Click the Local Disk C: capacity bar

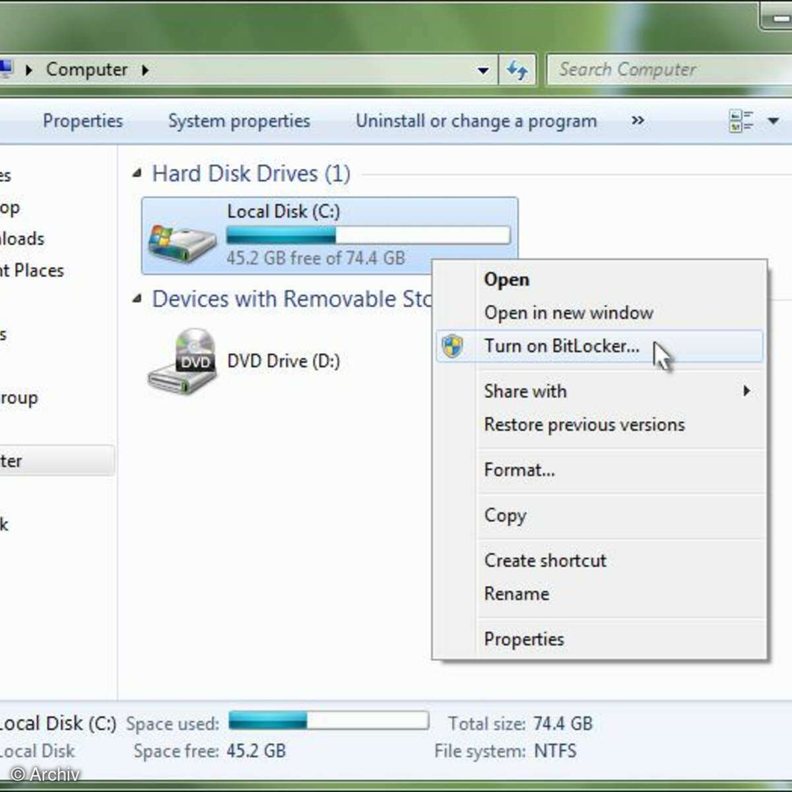tap(368, 235)
